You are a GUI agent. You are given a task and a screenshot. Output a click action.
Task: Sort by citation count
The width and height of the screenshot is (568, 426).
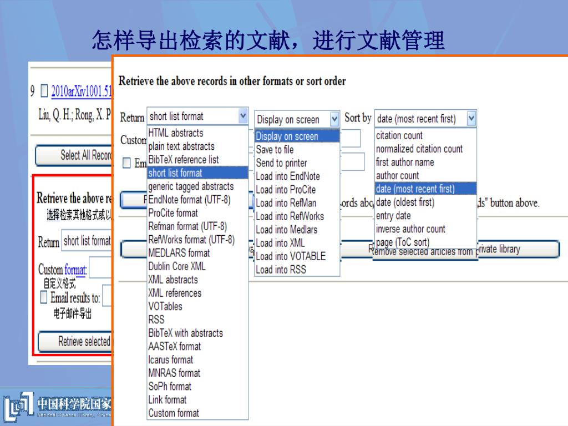click(x=425, y=135)
